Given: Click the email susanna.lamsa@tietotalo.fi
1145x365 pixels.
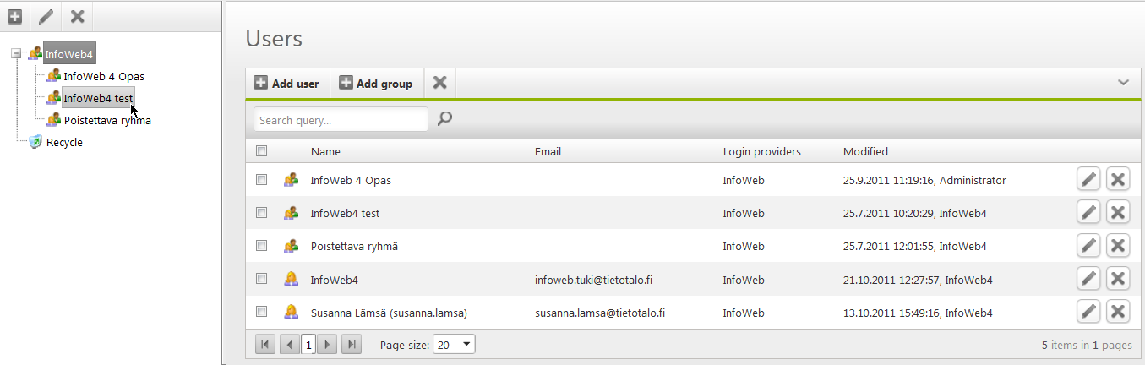Looking at the screenshot, I should point(600,313).
